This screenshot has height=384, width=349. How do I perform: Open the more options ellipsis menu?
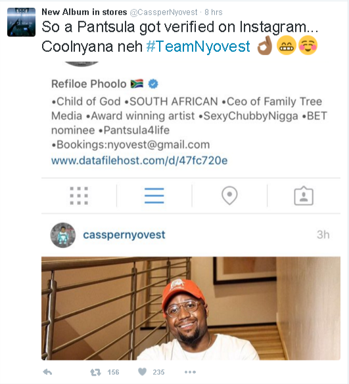coord(190,372)
